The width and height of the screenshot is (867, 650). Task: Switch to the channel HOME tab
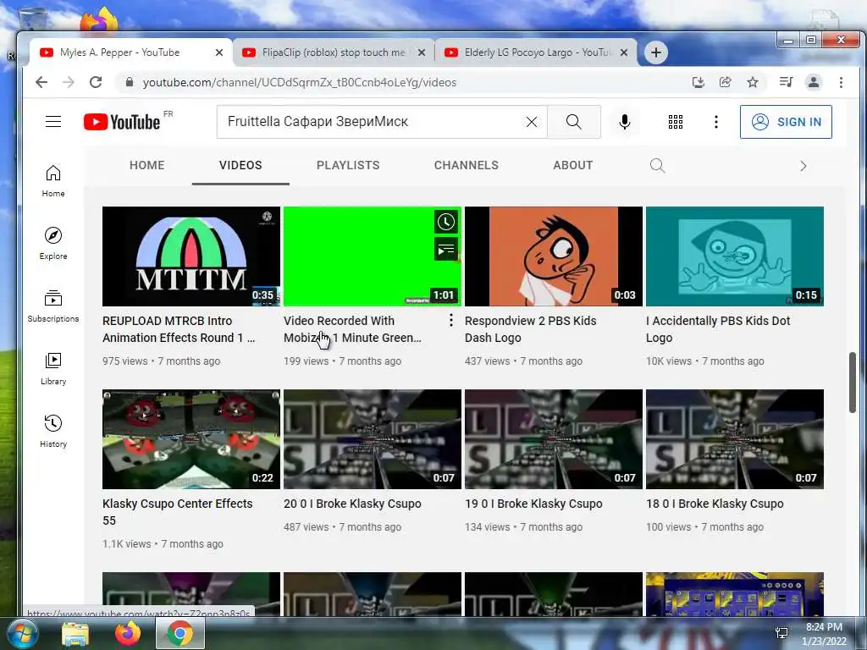click(146, 165)
